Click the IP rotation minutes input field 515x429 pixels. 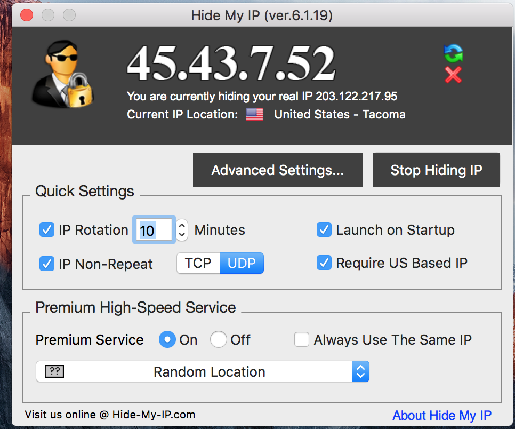(154, 229)
